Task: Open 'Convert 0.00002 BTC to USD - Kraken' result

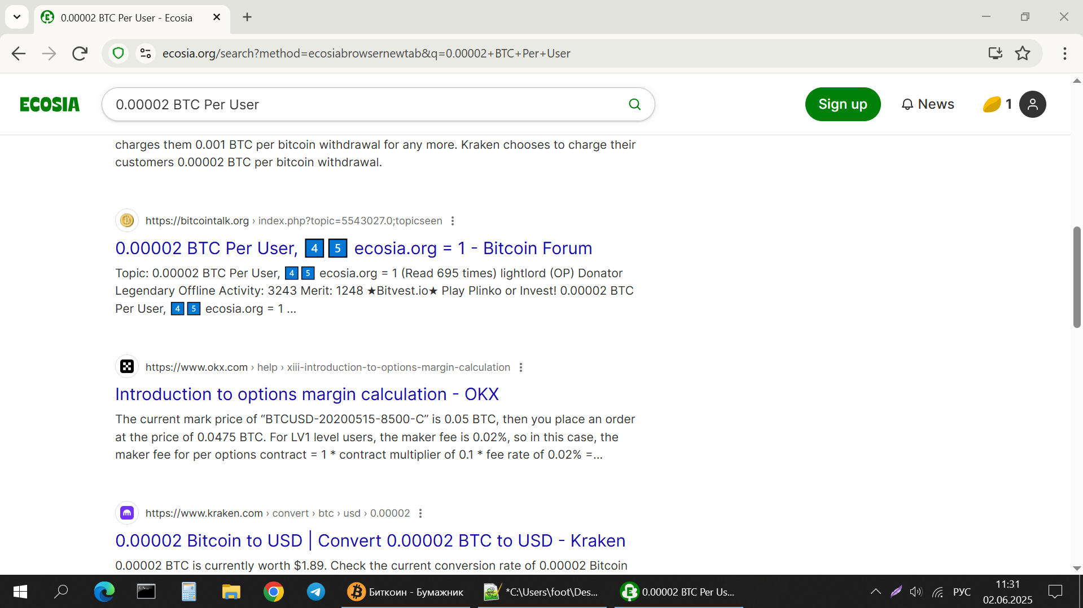Action: click(x=370, y=541)
